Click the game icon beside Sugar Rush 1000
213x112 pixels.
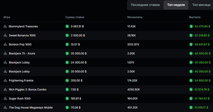[x=5, y=98]
